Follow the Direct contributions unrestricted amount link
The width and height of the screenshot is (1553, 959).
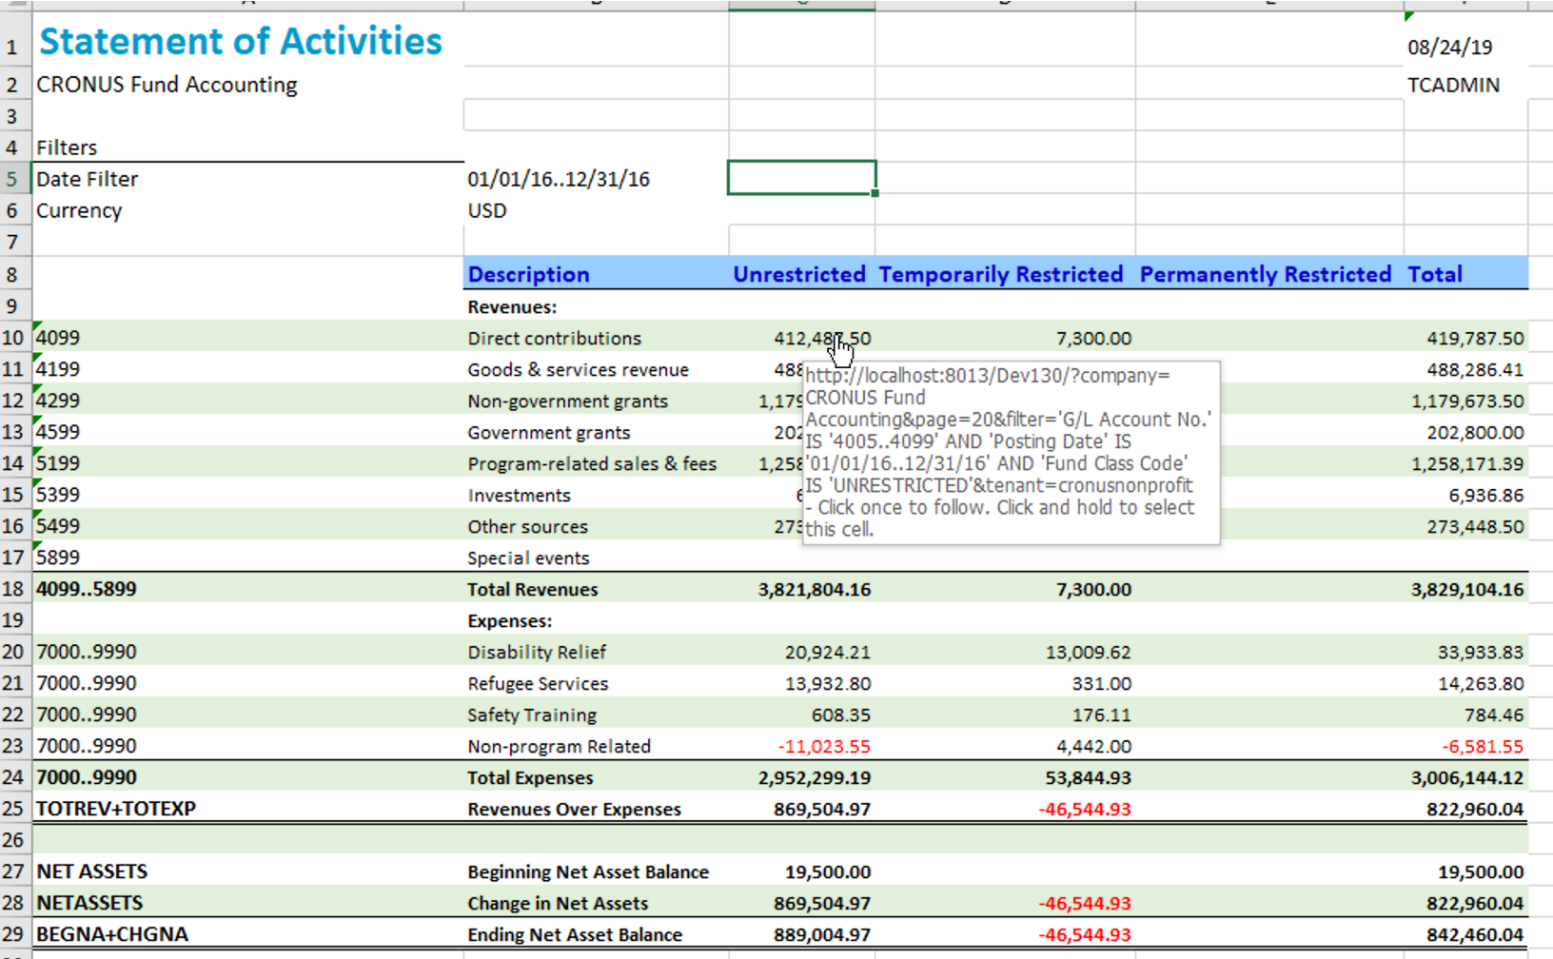[824, 339]
